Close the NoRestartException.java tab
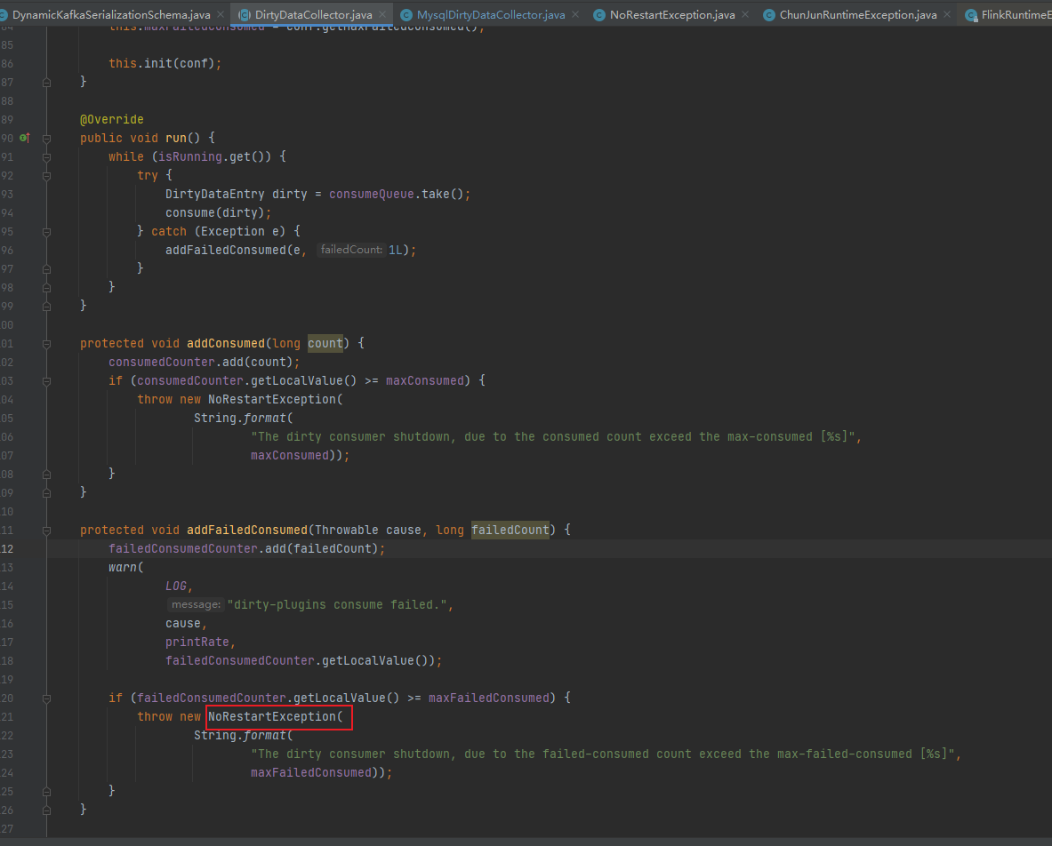The height and width of the screenshot is (846, 1052). pos(745,14)
